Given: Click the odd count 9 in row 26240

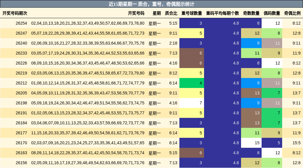Looking at the screenshot, I should [251, 43].
